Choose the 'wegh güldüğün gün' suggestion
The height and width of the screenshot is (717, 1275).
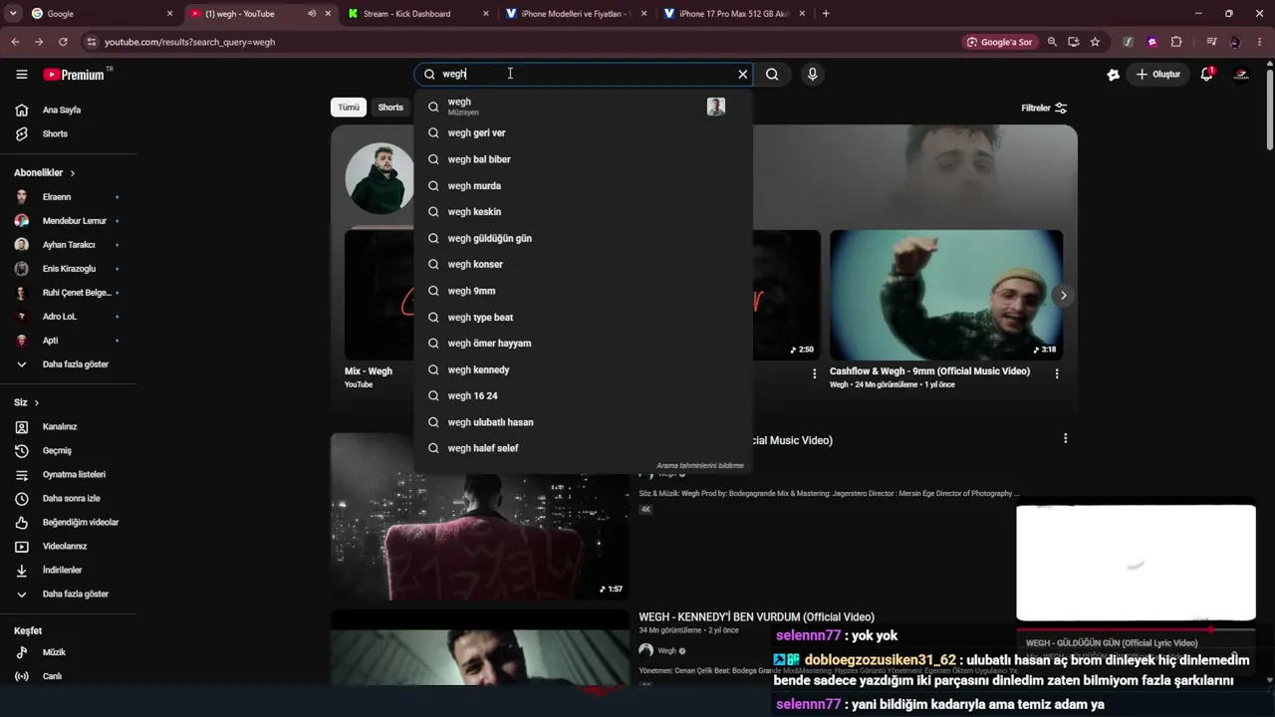(583, 238)
